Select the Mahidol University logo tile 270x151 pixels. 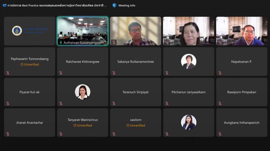(x=30, y=31)
